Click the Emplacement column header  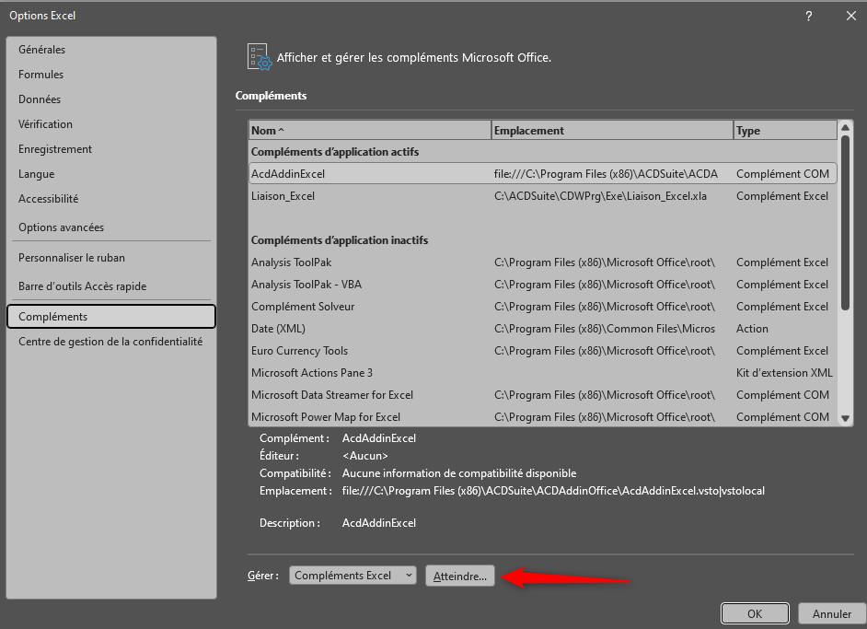click(x=612, y=131)
